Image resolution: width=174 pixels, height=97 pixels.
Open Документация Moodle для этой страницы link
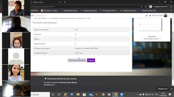[x=62, y=78]
